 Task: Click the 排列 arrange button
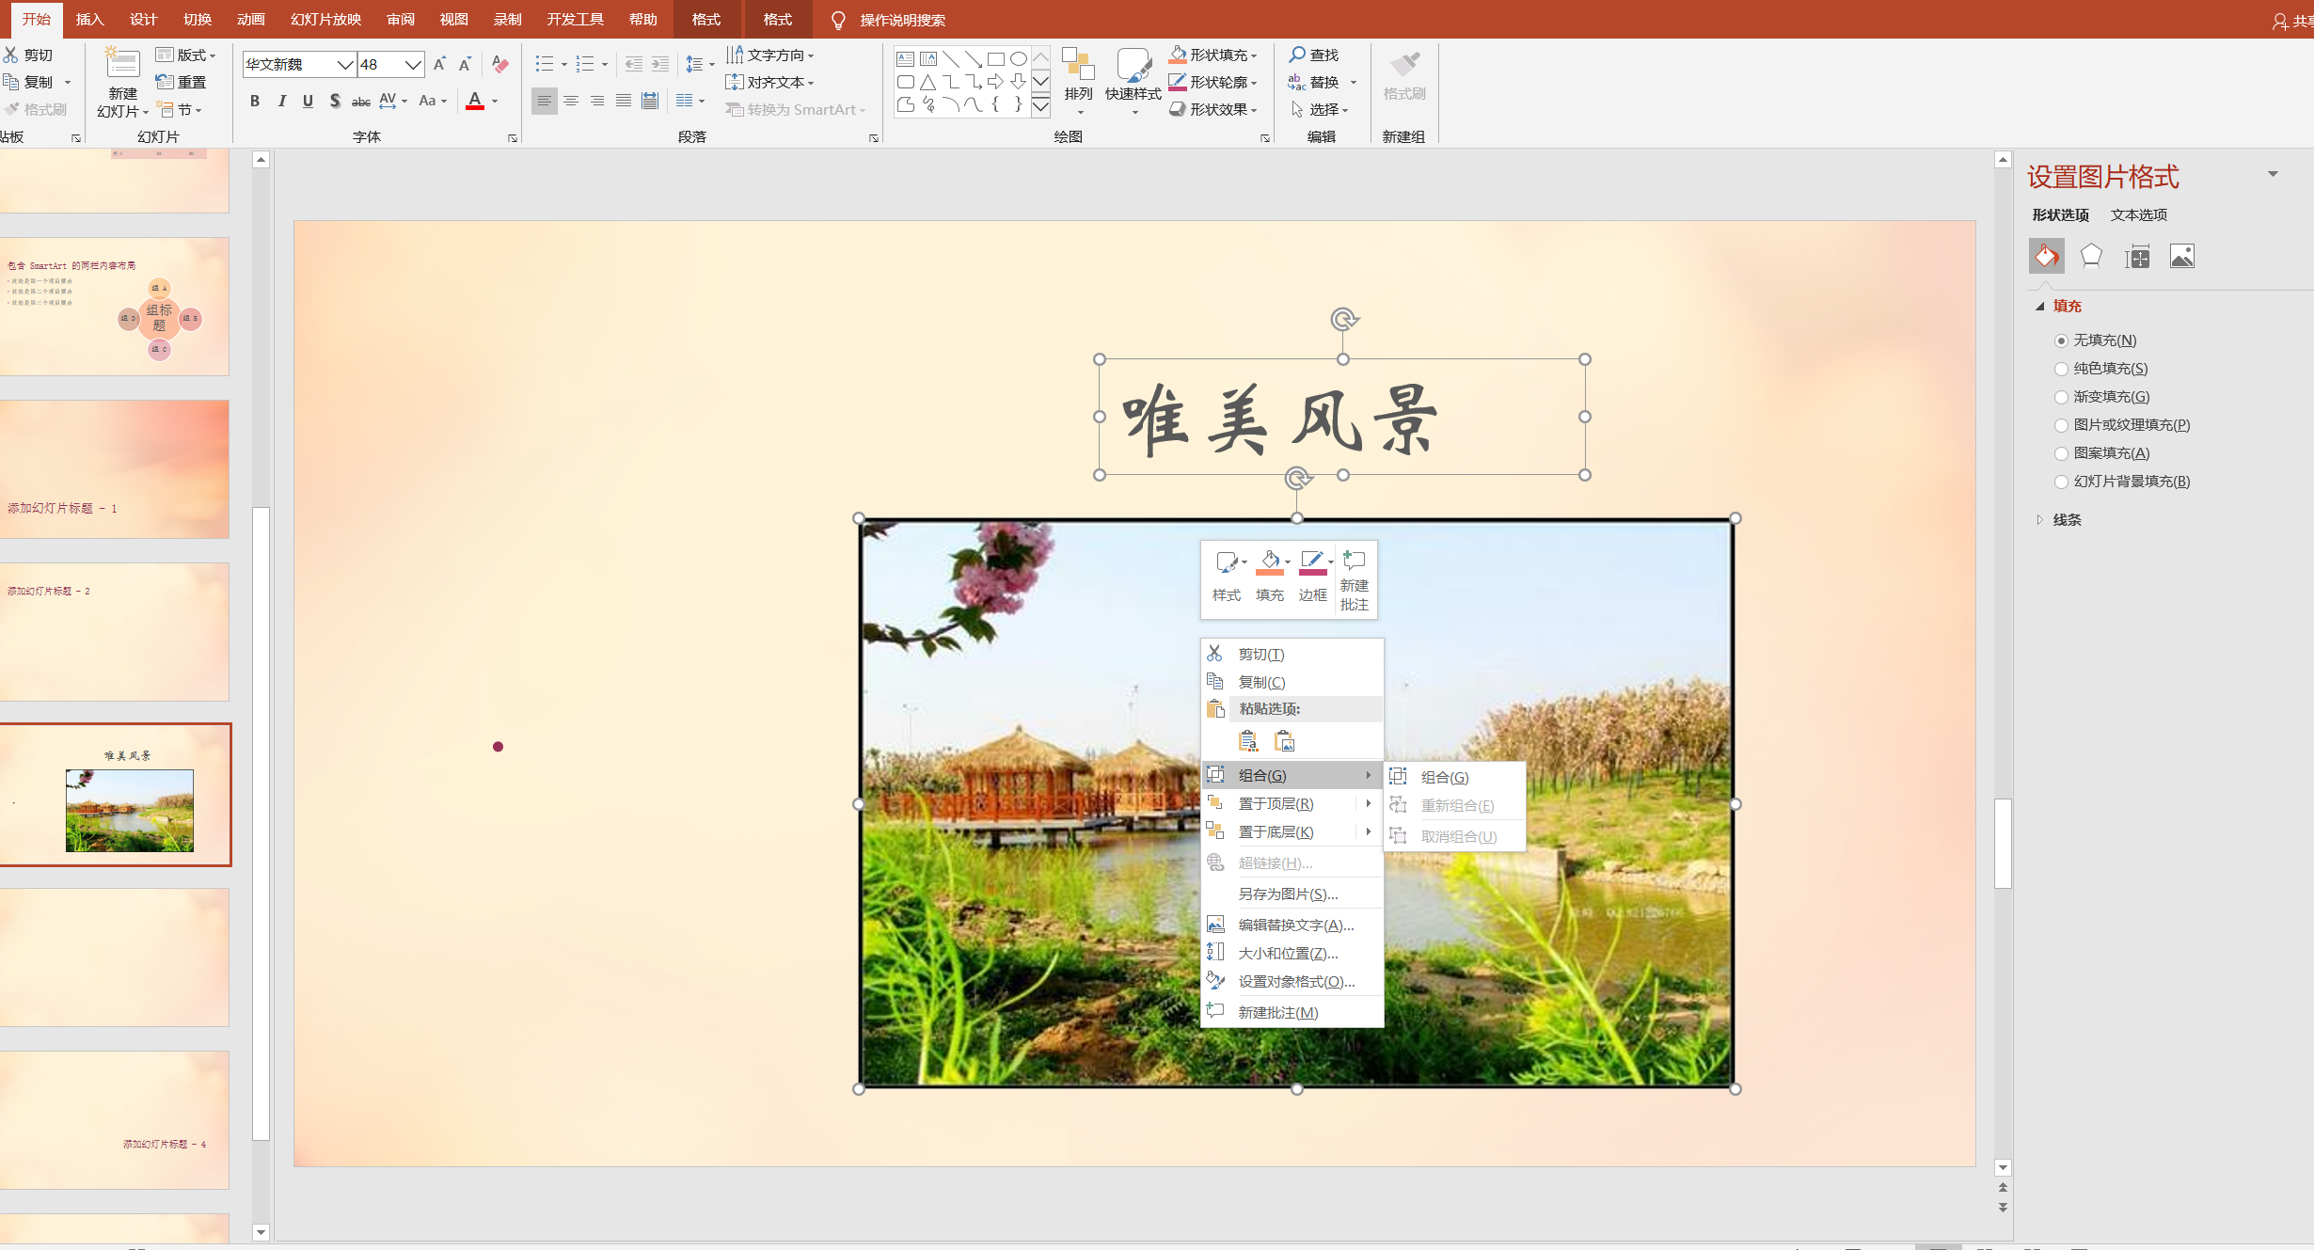pyautogui.click(x=1078, y=80)
